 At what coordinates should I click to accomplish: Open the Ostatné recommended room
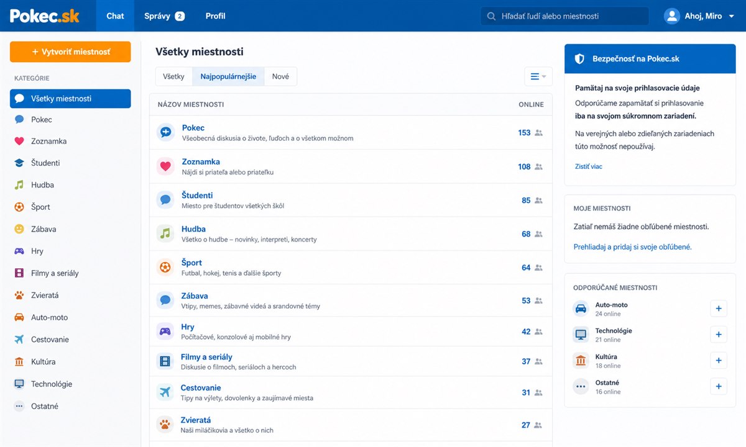click(607, 382)
